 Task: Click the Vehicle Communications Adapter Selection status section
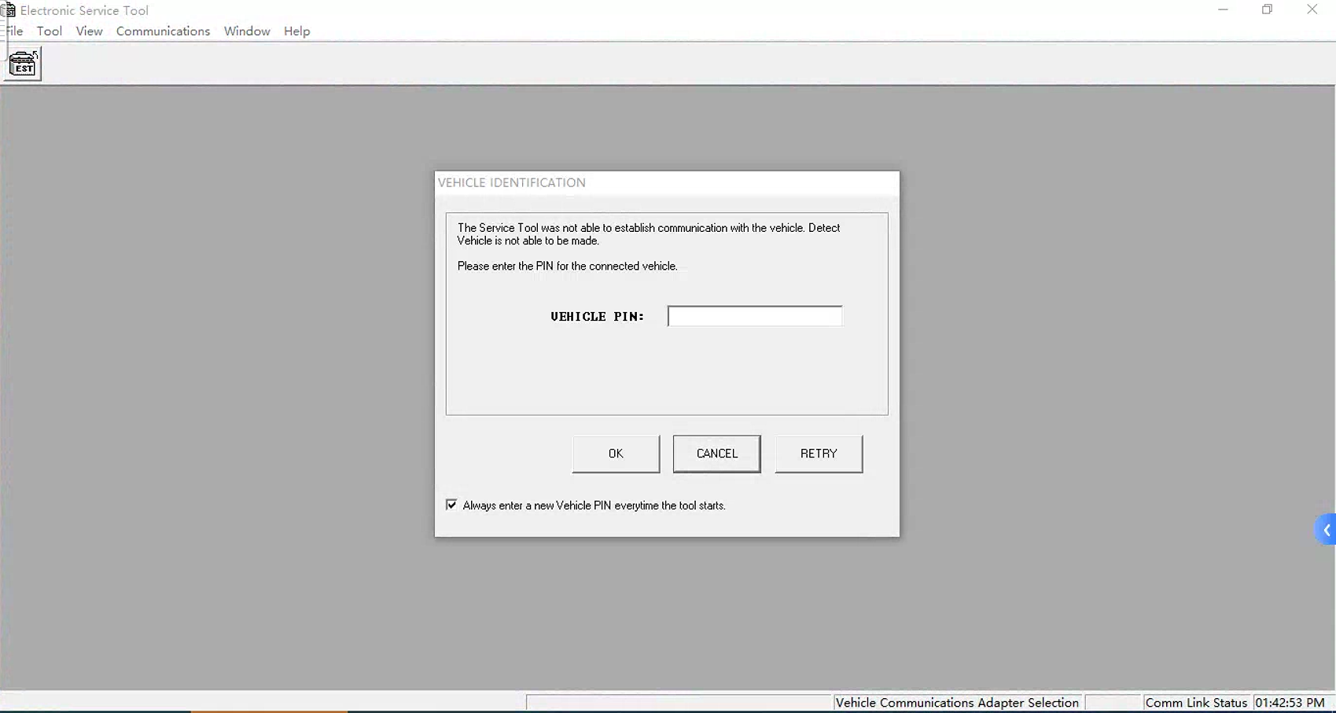[x=956, y=702]
